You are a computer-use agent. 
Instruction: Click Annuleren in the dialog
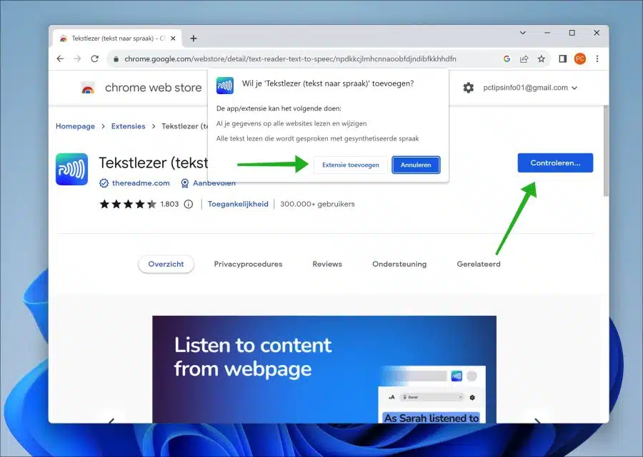click(x=416, y=165)
